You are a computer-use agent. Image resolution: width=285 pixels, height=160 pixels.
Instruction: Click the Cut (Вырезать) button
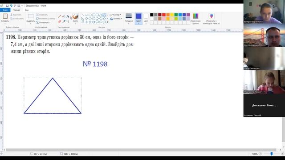pos(16,15)
